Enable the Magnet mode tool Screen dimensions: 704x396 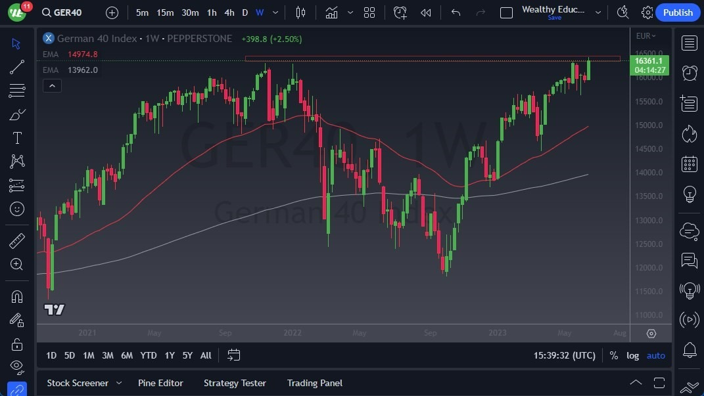pos(16,296)
